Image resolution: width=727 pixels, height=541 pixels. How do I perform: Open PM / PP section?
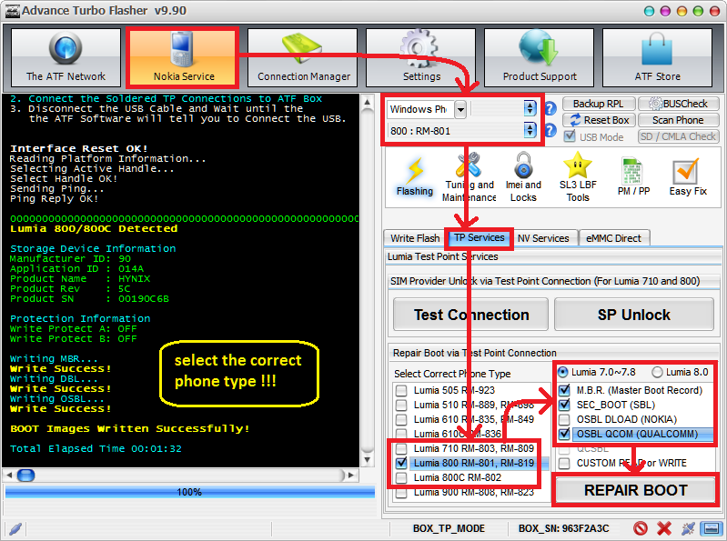pyautogui.click(x=633, y=177)
